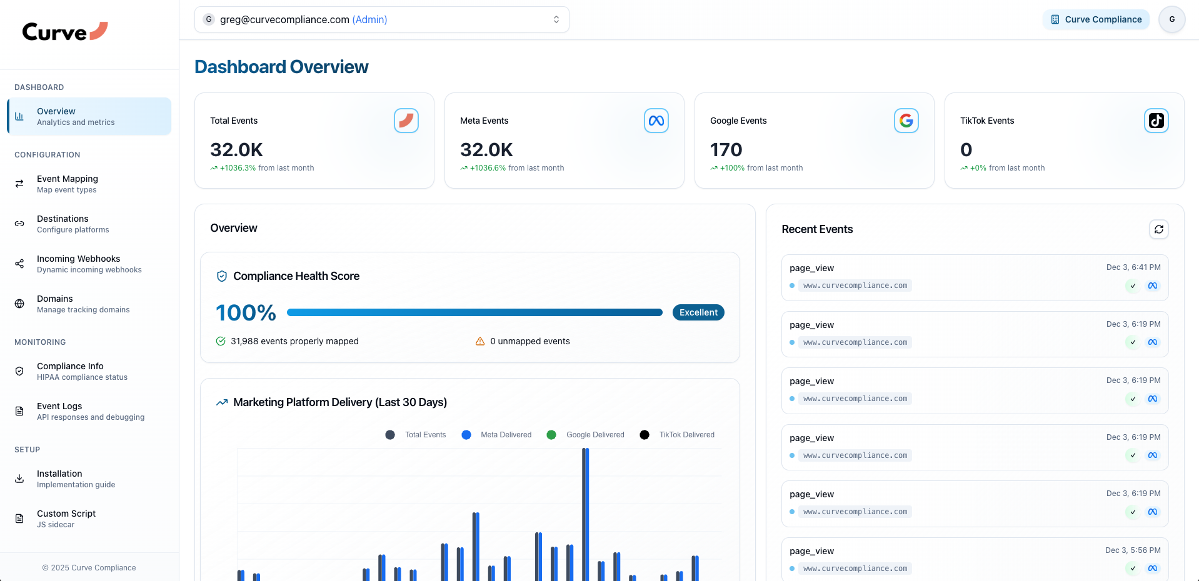Open the Overview menu item

(x=89, y=116)
